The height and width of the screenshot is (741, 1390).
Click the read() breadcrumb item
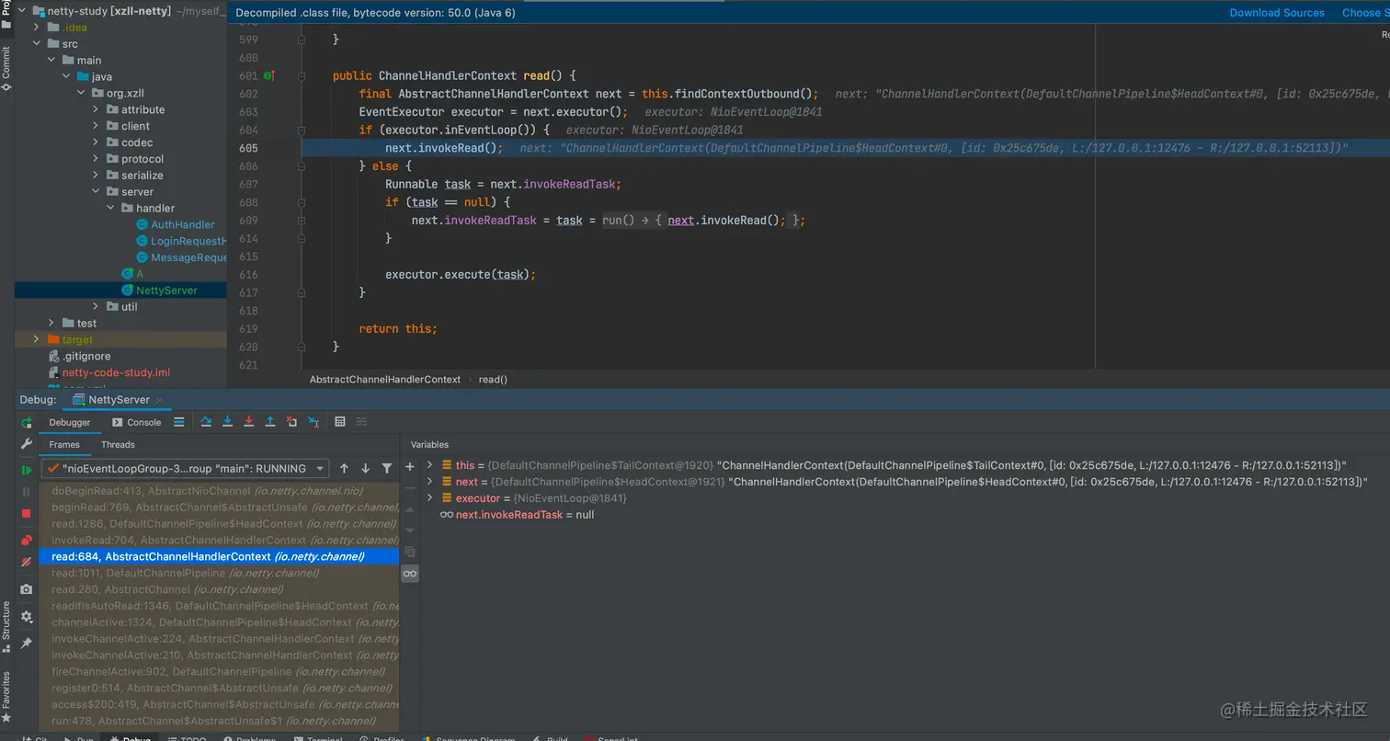tap(493, 379)
